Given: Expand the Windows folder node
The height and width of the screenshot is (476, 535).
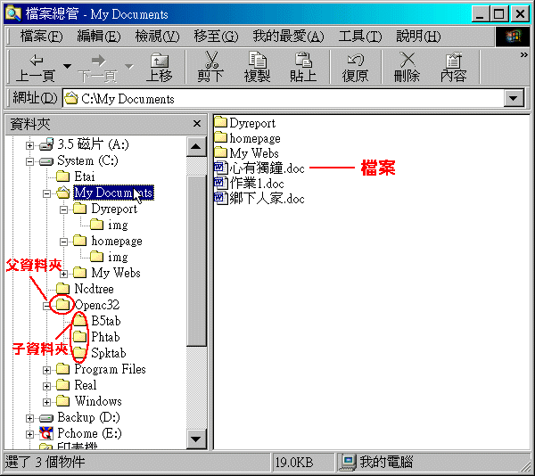Looking at the screenshot, I should click(46, 402).
